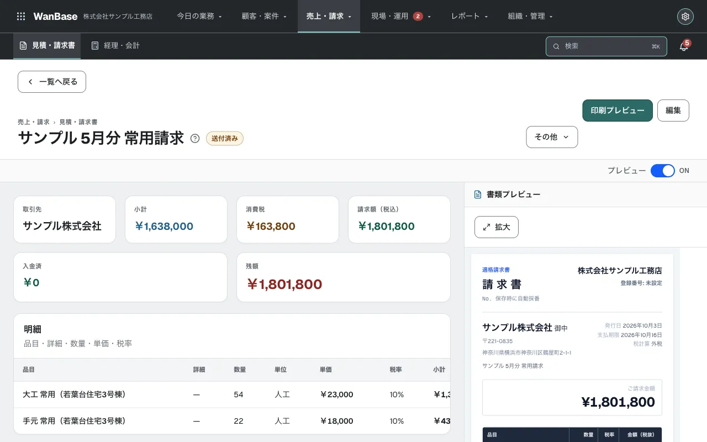Switch to the 見積・請求書 tab

pyautogui.click(x=47, y=46)
